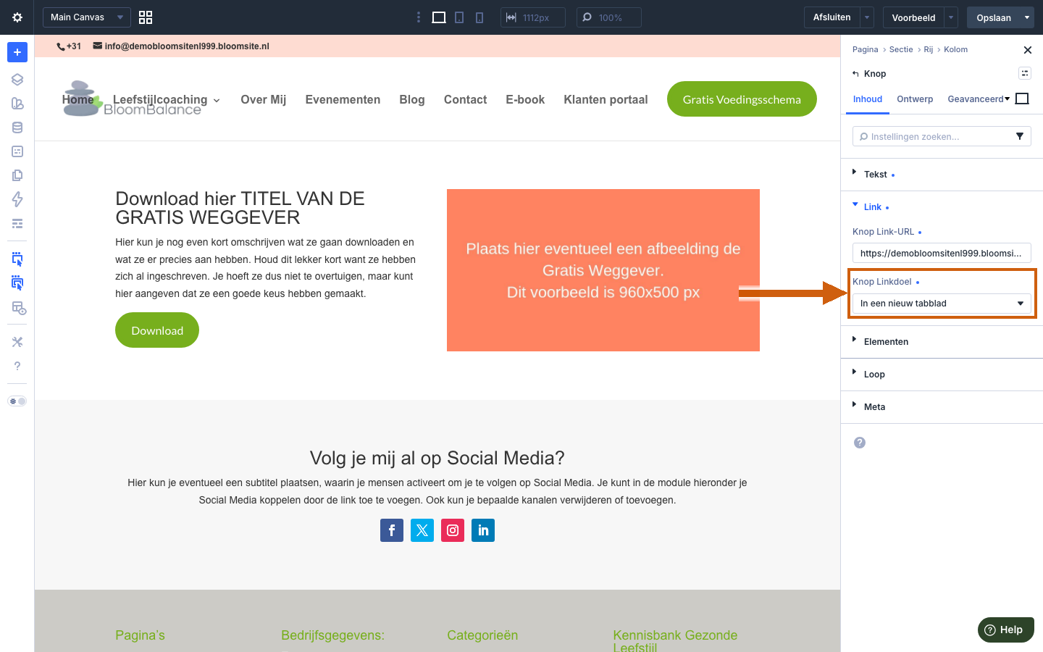Image resolution: width=1043 pixels, height=652 pixels.
Task: Click the Pagina breadcrumb link
Action: coord(865,50)
